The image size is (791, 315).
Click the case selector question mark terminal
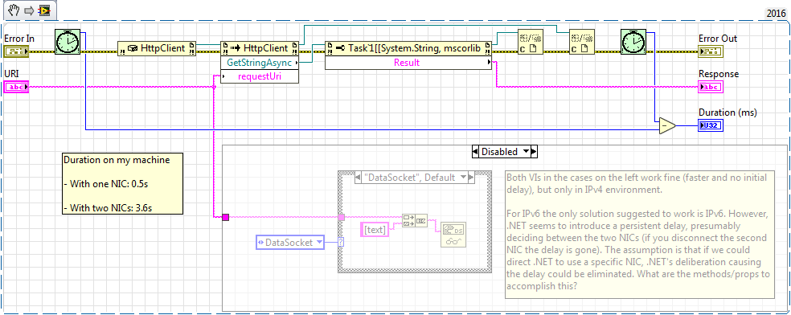[x=341, y=243]
